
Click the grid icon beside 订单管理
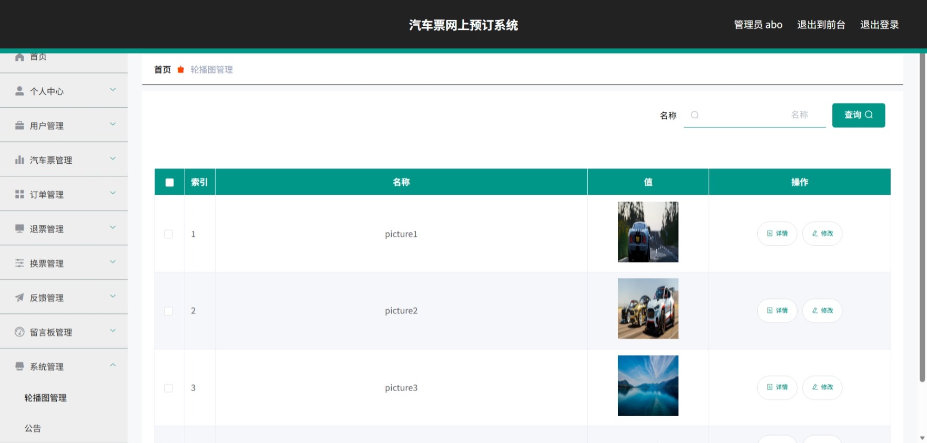click(x=19, y=194)
